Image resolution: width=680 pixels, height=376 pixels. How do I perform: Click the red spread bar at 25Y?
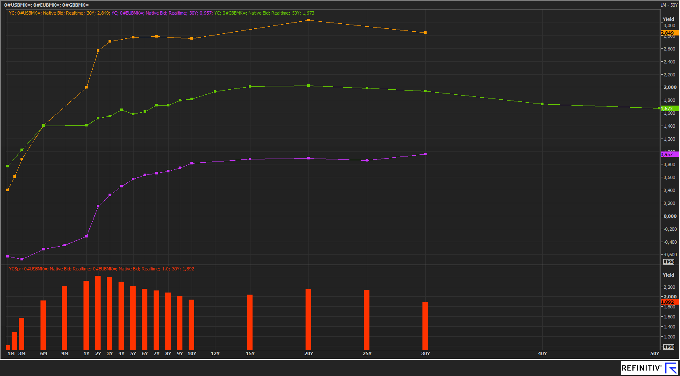coord(367,320)
